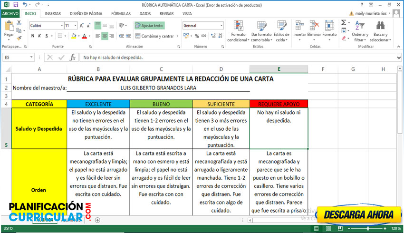The height and width of the screenshot is (233, 404).
Task: Open Buscar y seleccionar binoculars
Action: click(x=381, y=31)
